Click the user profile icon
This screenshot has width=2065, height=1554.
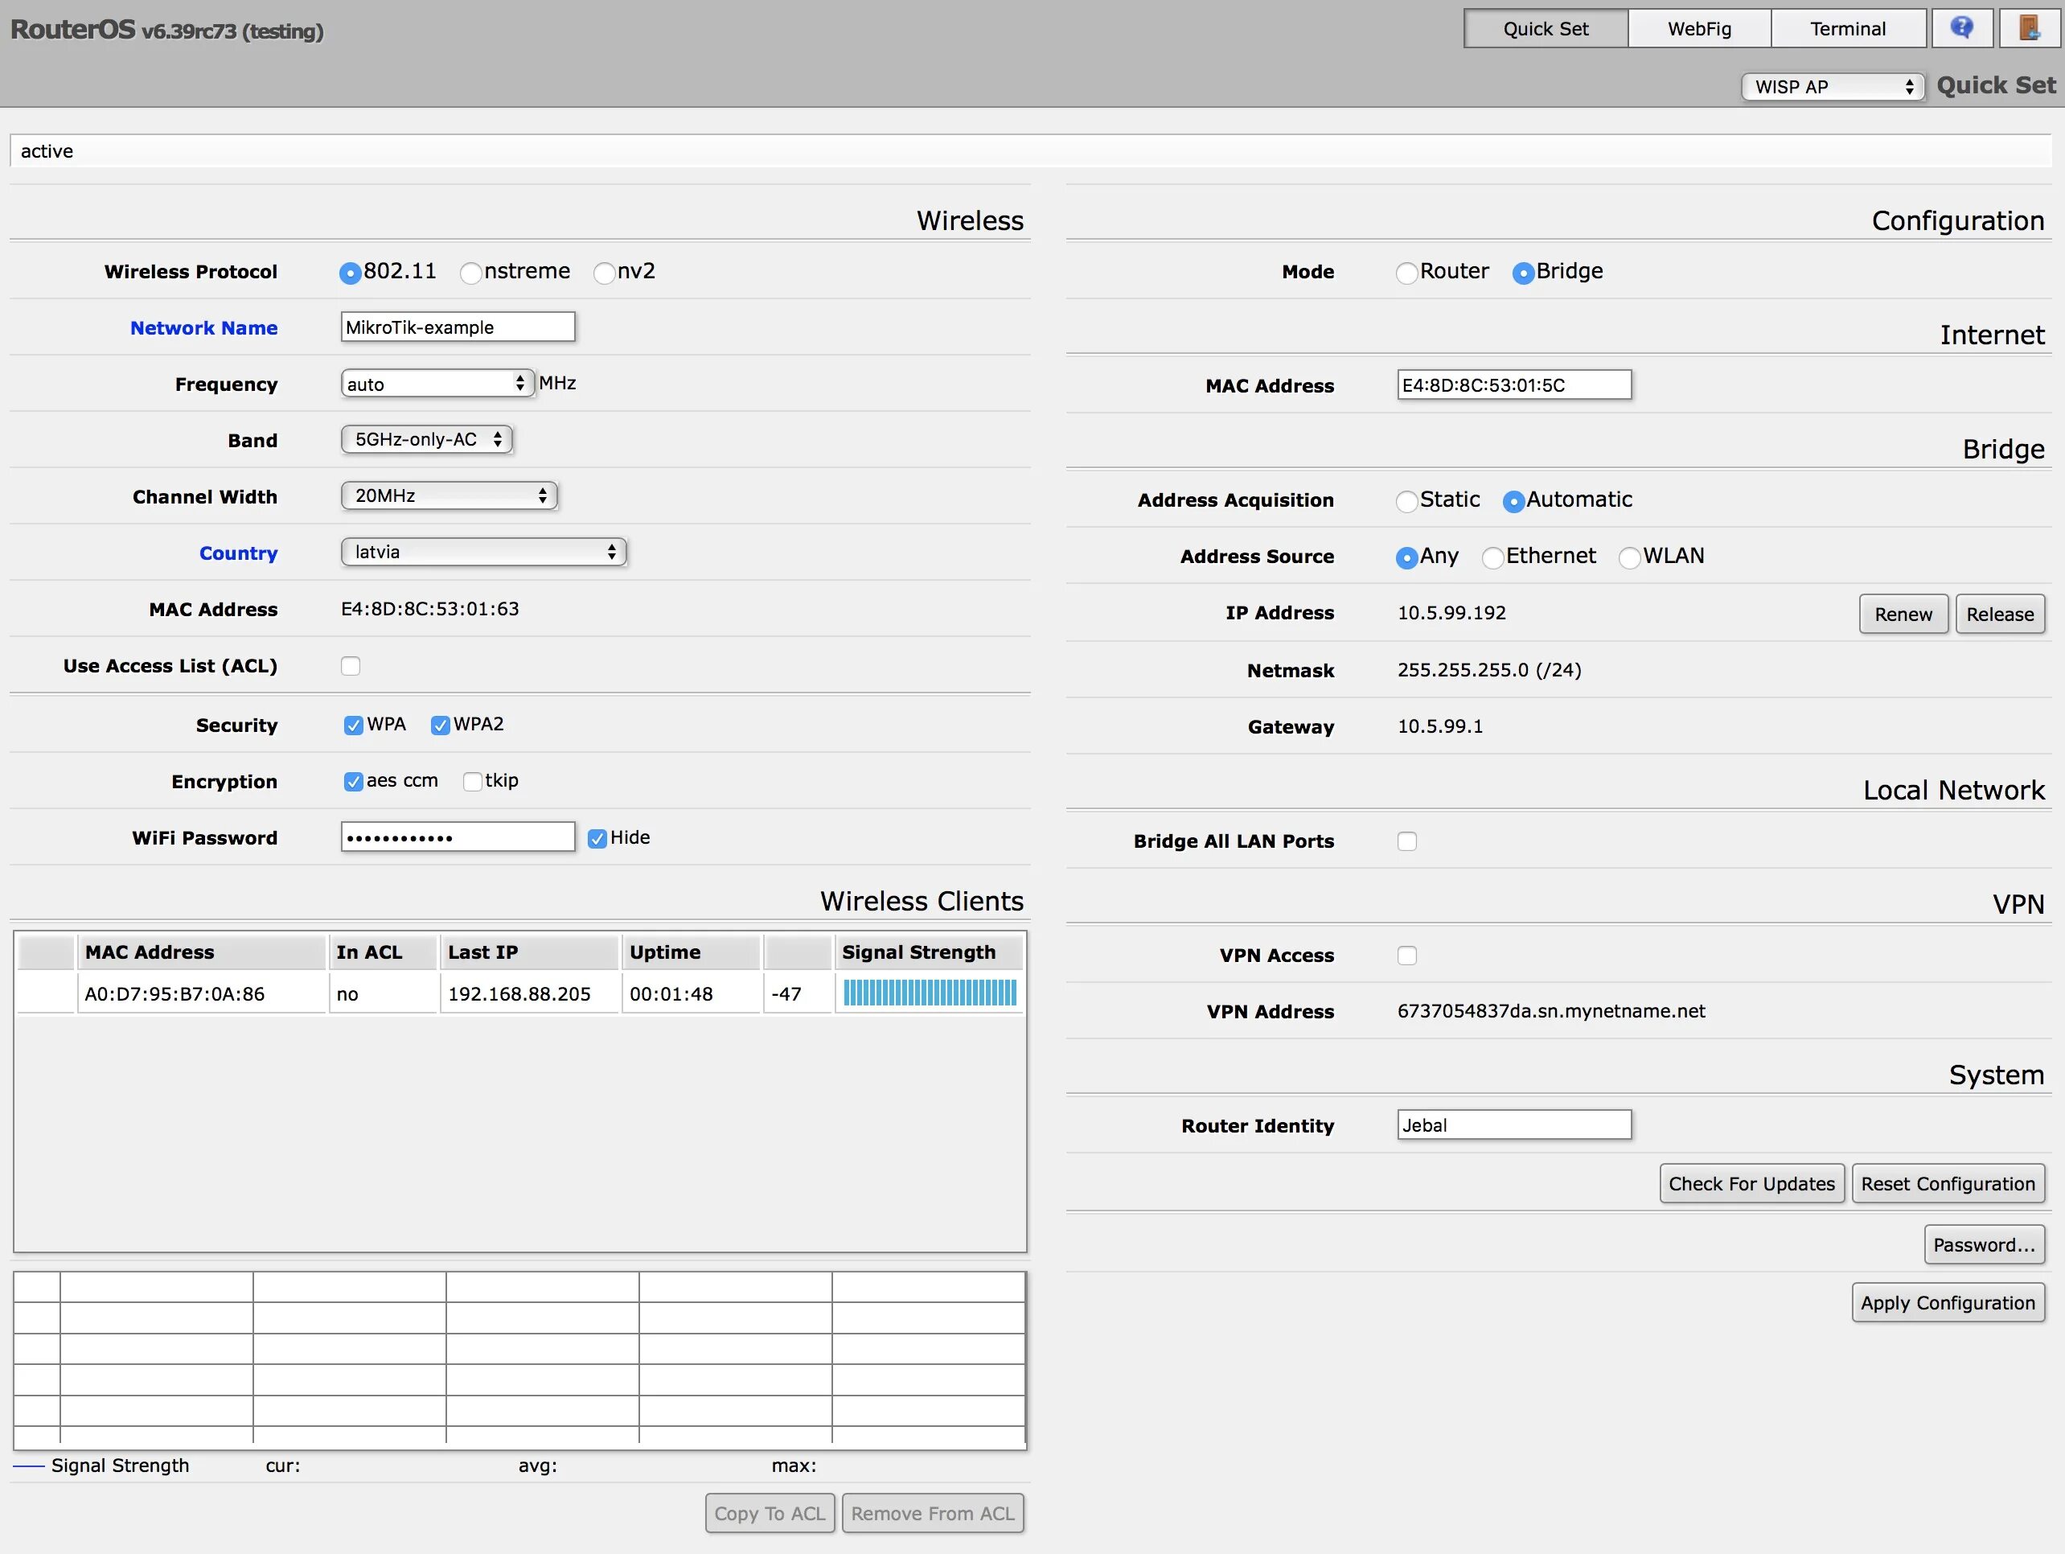coord(2029,27)
